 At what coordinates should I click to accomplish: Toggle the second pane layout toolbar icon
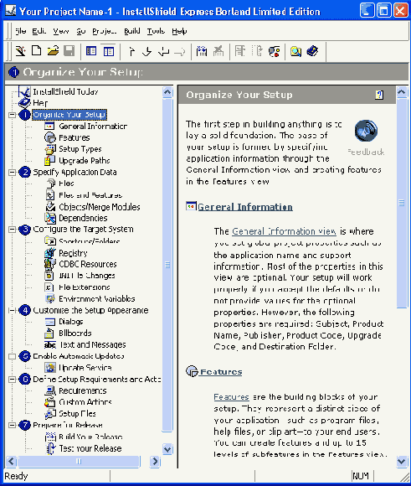click(109, 51)
